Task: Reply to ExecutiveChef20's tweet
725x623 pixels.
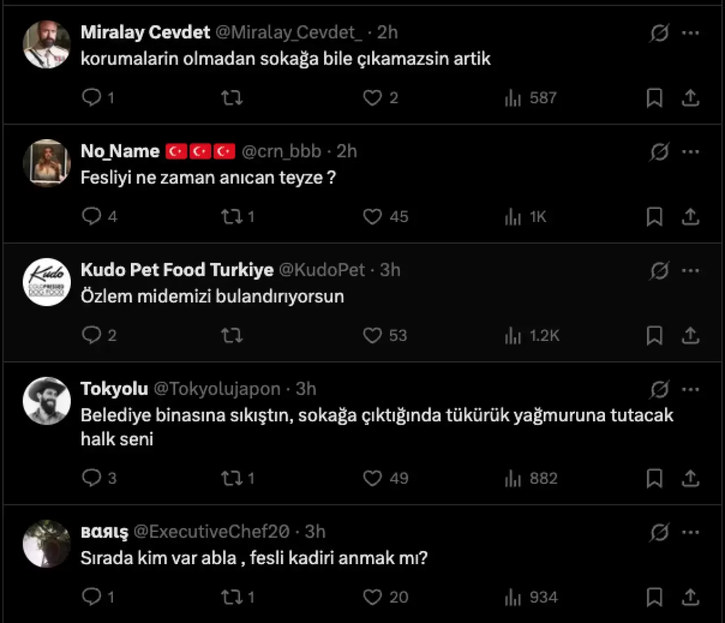Action: click(91, 597)
